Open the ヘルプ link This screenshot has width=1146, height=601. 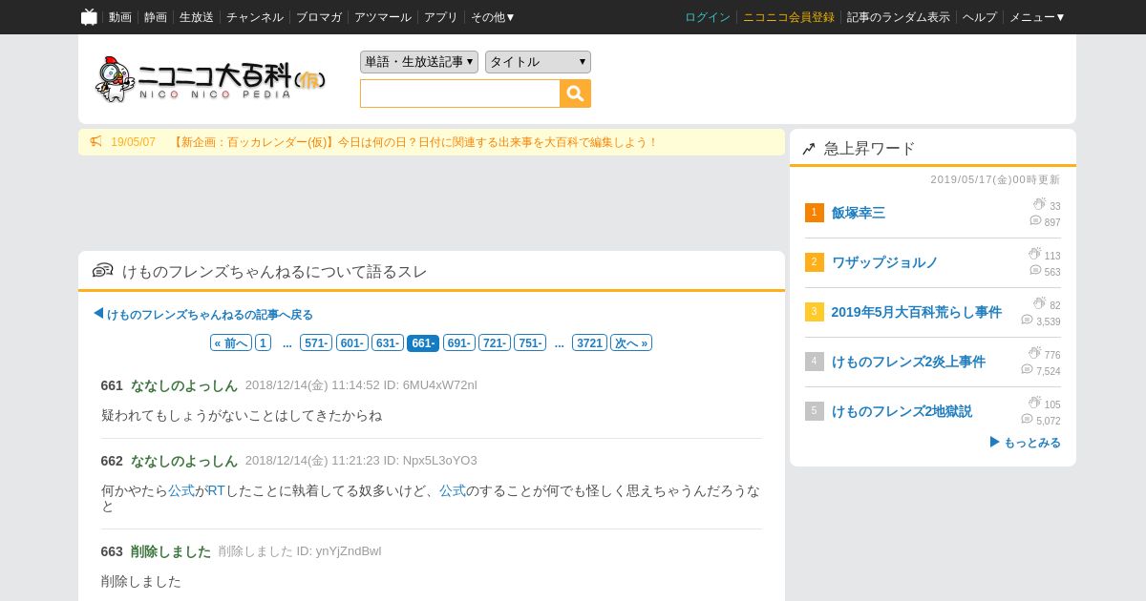point(980,17)
